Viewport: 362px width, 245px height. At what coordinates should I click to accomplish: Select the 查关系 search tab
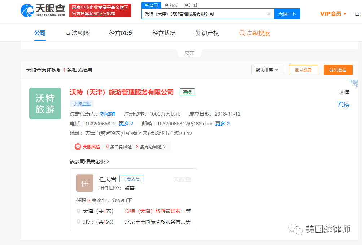coord(191,5)
